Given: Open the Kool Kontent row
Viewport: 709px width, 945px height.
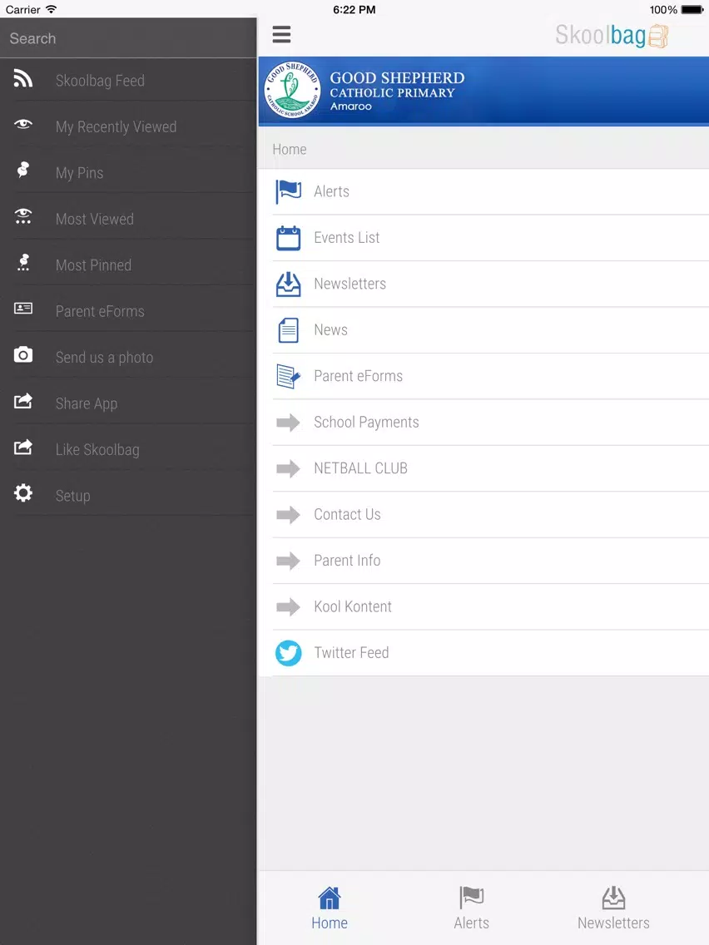Looking at the screenshot, I should click(x=483, y=607).
